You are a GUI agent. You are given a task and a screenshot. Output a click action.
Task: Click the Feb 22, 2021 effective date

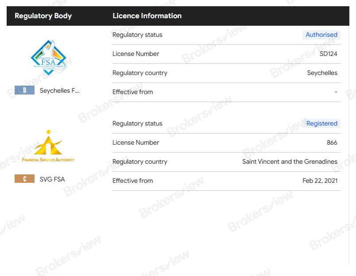(x=320, y=181)
